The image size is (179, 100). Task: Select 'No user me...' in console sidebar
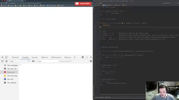[x=9, y=69]
